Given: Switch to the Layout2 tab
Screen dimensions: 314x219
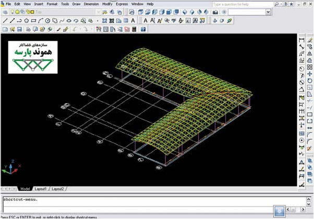Looking at the screenshot, I should [57, 188].
